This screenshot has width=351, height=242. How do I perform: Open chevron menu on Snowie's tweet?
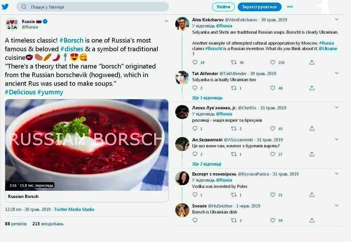pos(337,205)
